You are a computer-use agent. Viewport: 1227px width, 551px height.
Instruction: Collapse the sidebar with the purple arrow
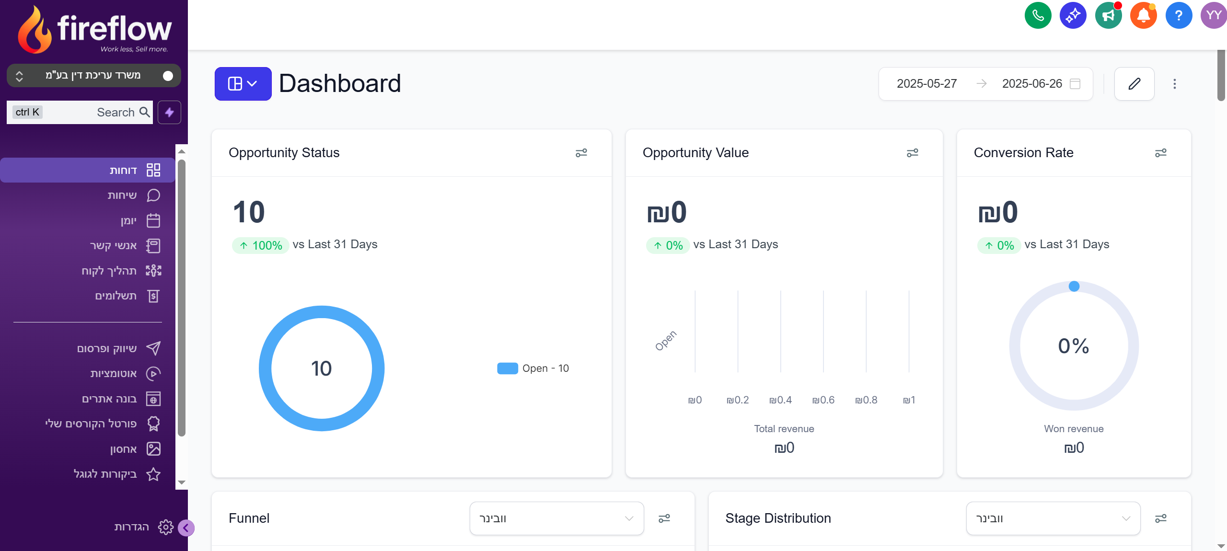point(186,528)
